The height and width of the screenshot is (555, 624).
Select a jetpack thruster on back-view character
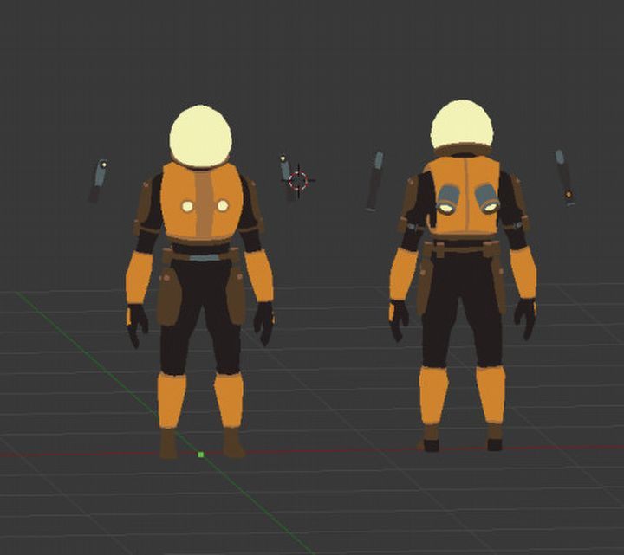click(x=448, y=199)
